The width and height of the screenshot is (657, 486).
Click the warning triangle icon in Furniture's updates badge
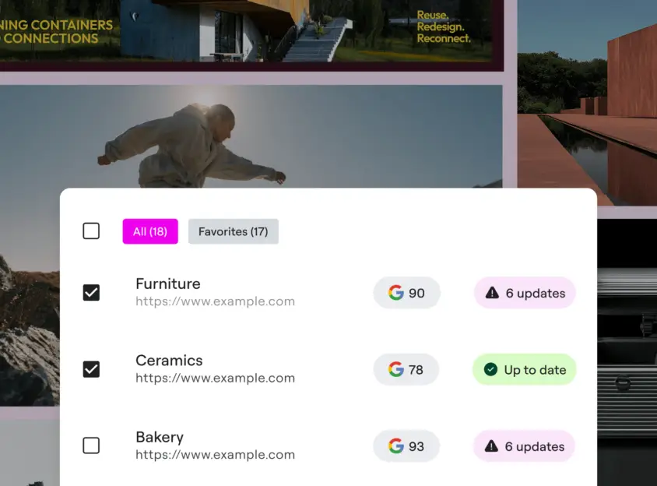click(x=492, y=292)
